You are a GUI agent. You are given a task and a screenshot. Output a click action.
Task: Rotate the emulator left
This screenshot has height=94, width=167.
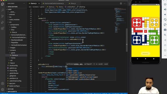pyautogui.click(x=165, y=20)
